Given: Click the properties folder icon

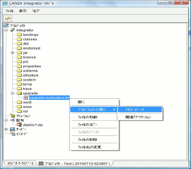Looking at the screenshot, I should (19, 66).
